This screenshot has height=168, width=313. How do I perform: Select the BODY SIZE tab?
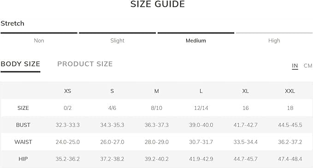point(20,64)
